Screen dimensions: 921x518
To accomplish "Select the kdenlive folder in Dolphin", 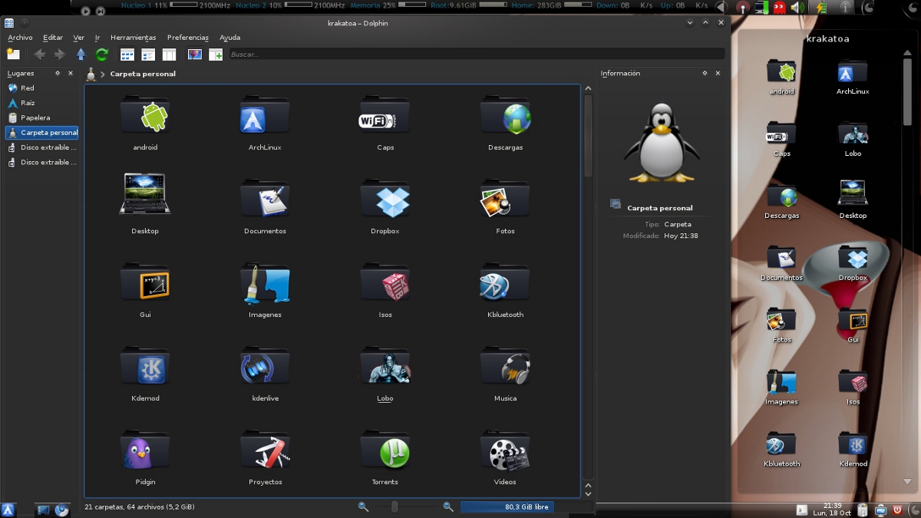I will click(x=265, y=374).
